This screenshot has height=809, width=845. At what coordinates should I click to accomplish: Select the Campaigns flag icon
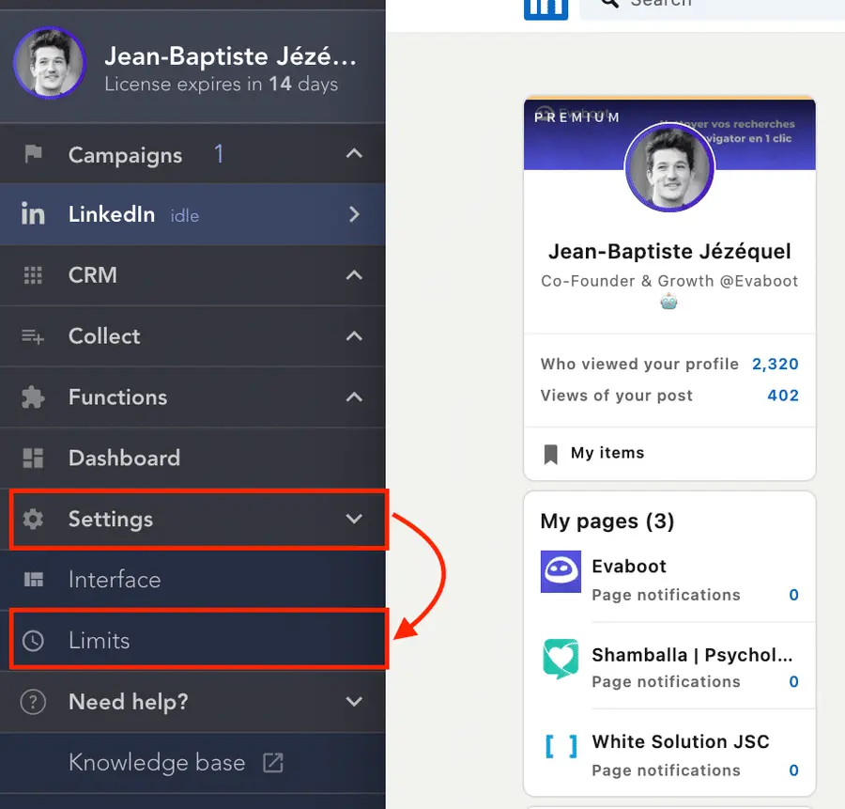[x=33, y=154]
